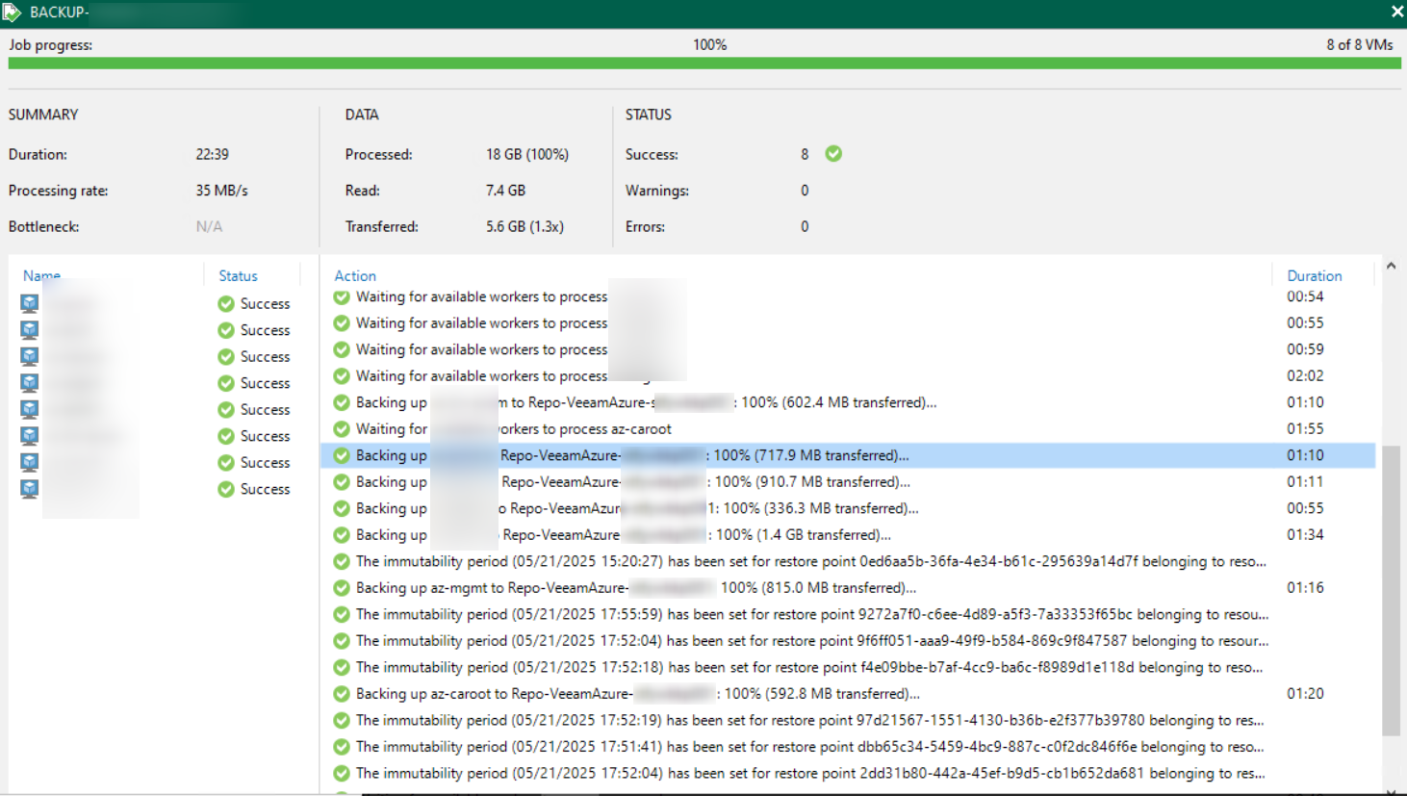Click check icon for az-caroot 592.8 MB row
1407x796 pixels.
(x=342, y=694)
